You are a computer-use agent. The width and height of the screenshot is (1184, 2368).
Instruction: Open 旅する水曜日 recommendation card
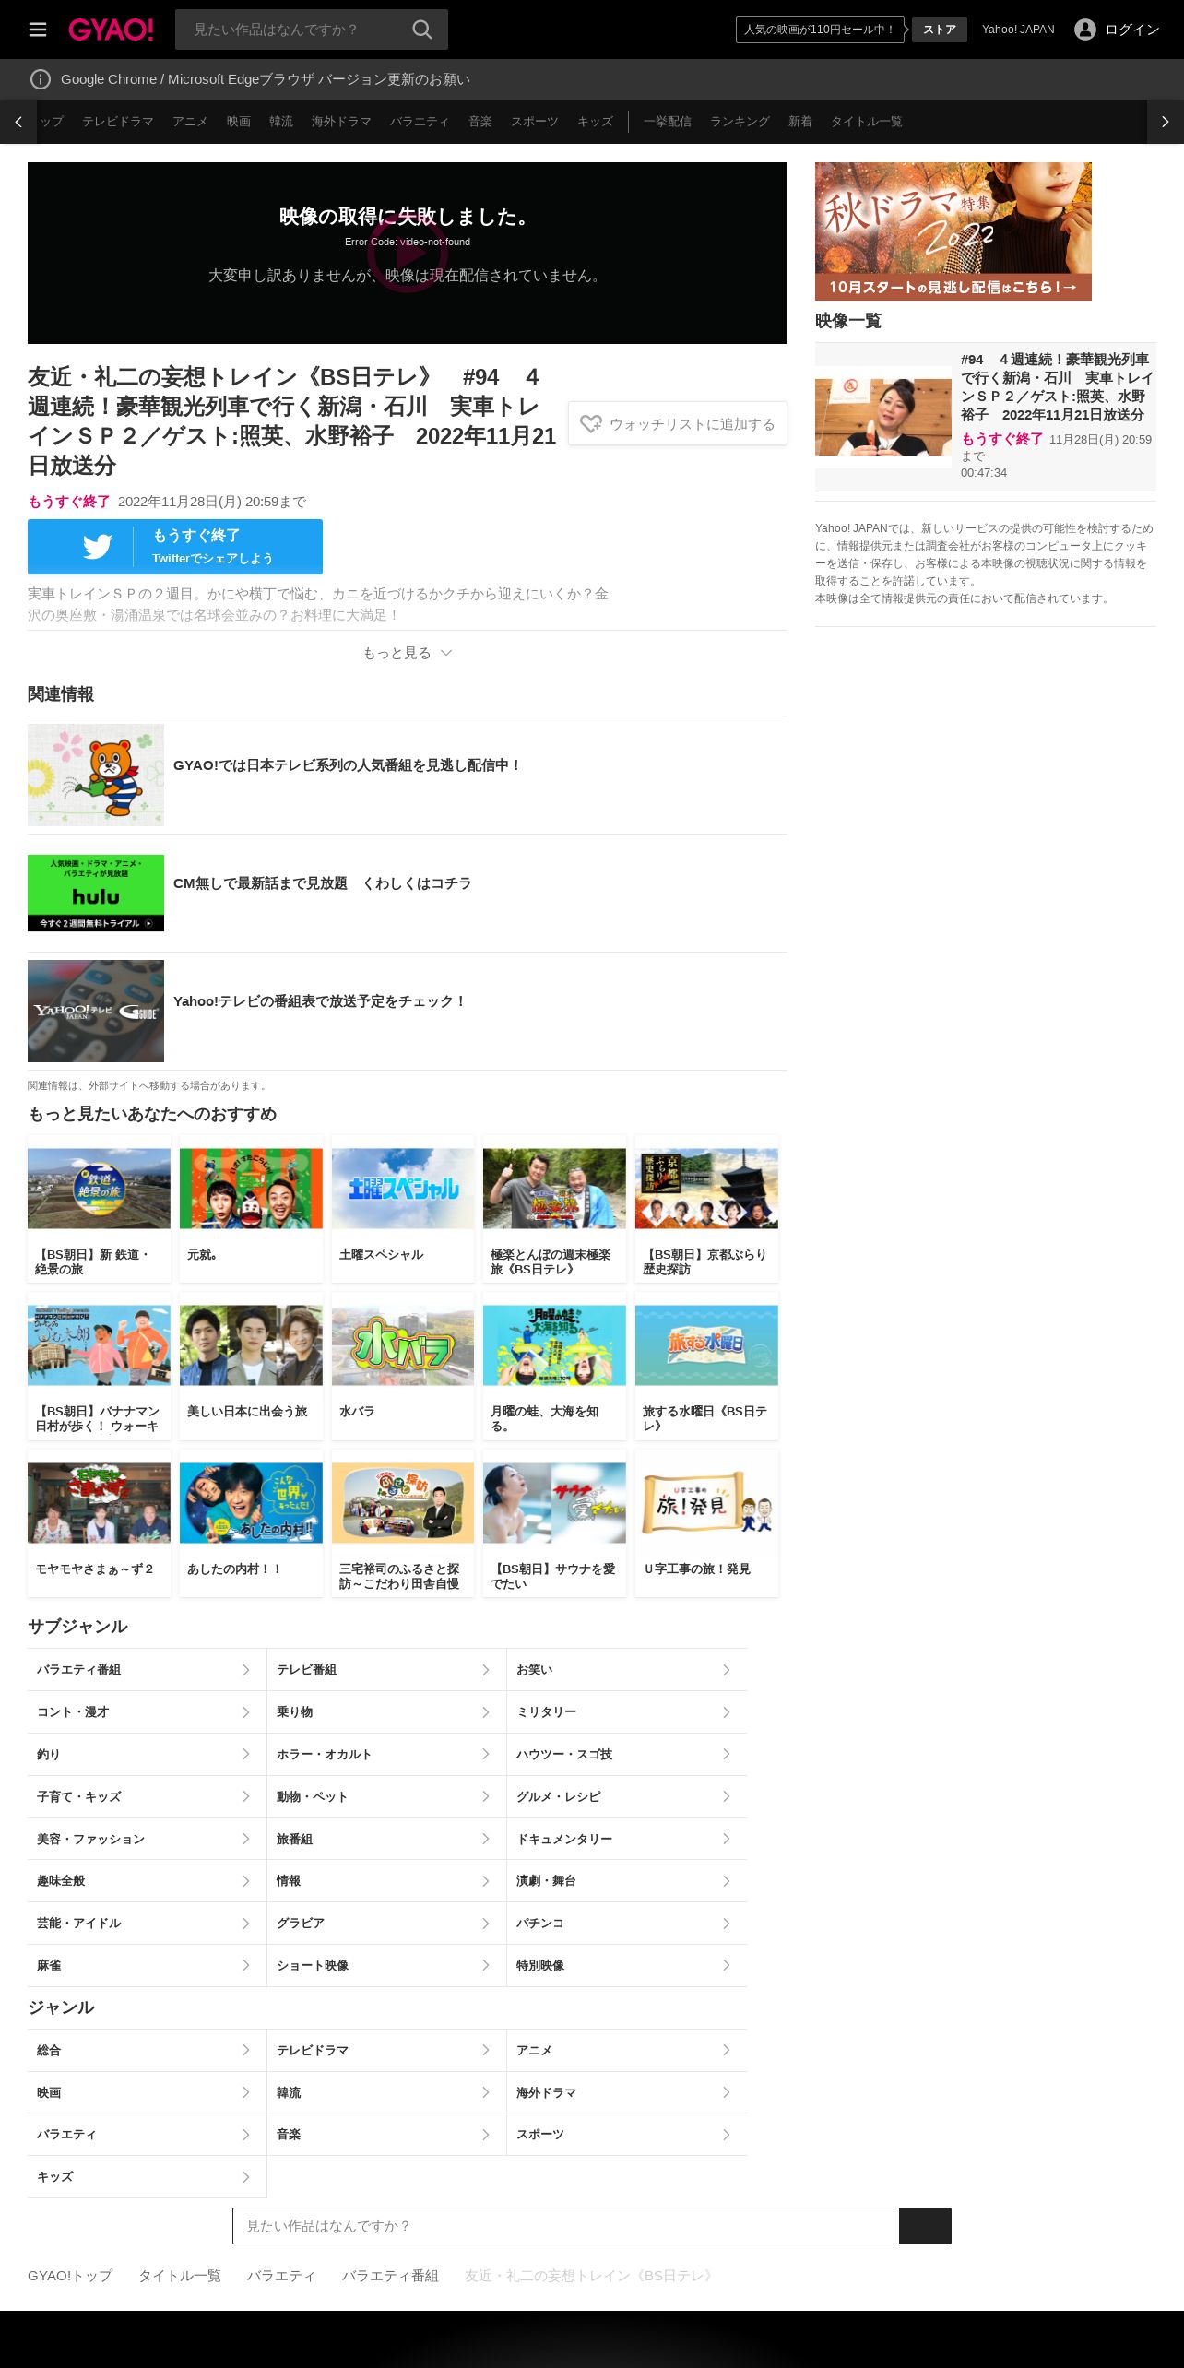(706, 1366)
